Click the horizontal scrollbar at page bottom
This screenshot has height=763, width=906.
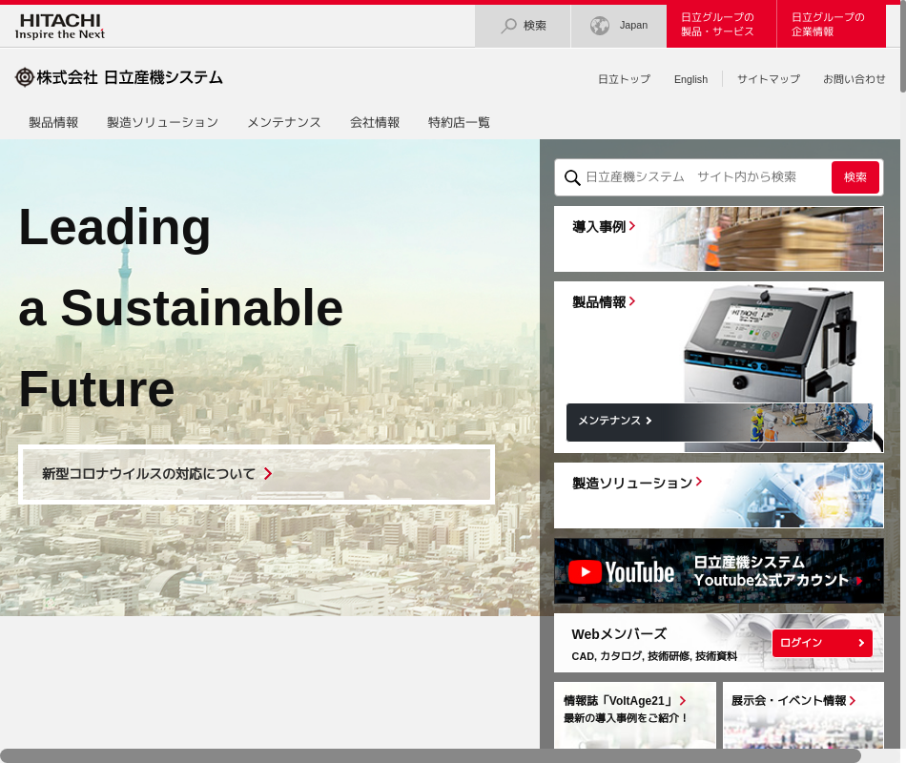tap(429, 755)
